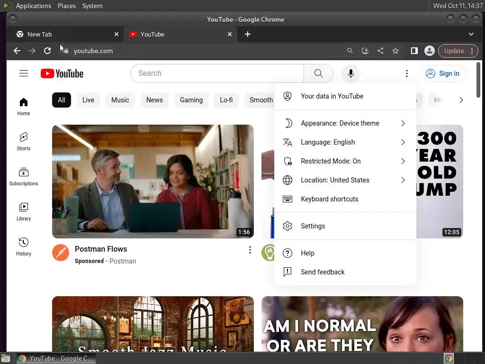Open the Postman channel avatar
This screenshot has height=364, width=485.
click(x=61, y=253)
